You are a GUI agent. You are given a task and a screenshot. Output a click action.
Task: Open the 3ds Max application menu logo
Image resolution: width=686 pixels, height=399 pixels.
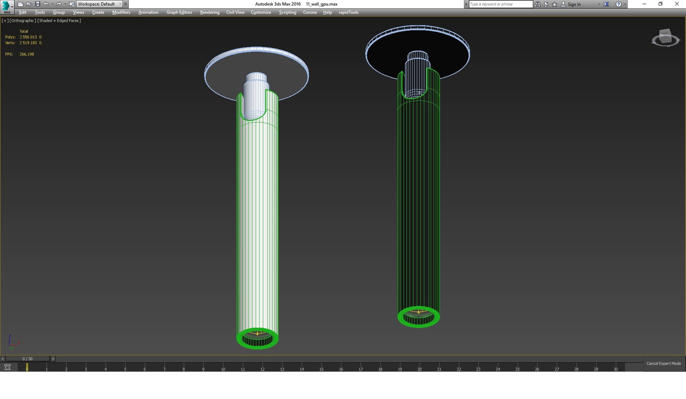click(x=7, y=7)
